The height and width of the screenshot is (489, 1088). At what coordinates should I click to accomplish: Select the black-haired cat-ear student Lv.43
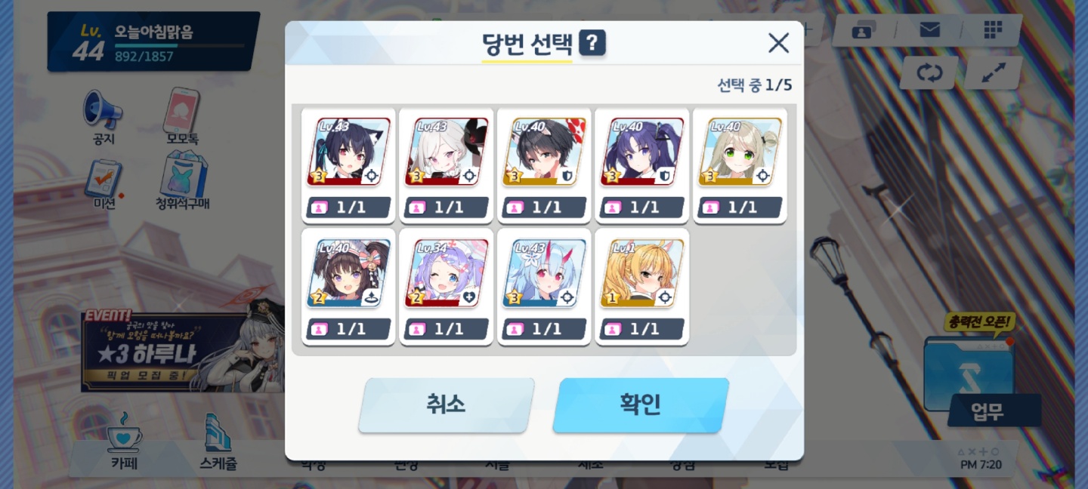click(x=348, y=165)
